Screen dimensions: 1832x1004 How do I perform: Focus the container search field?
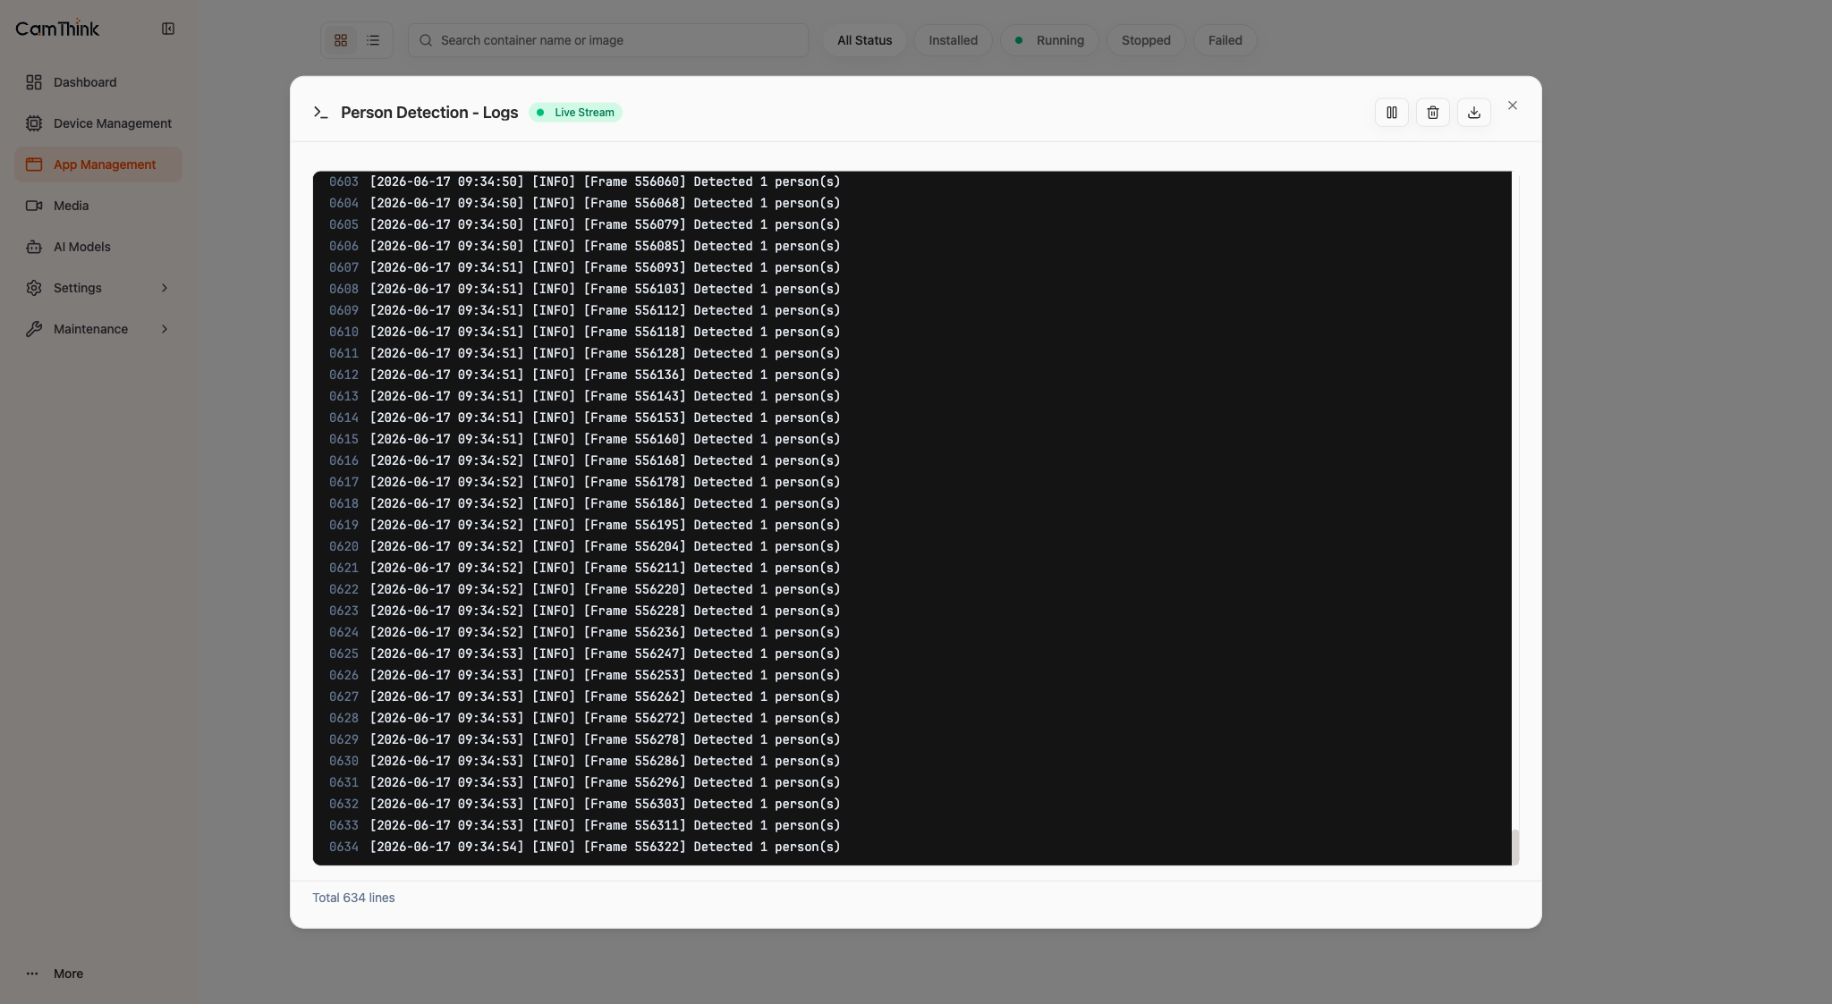(608, 40)
